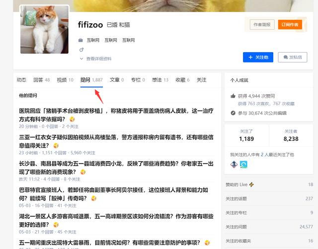Viewport: 318px width, 249px height.
Task: Open question about 猪躺手术台被剥皮移植
Action: point(116,115)
